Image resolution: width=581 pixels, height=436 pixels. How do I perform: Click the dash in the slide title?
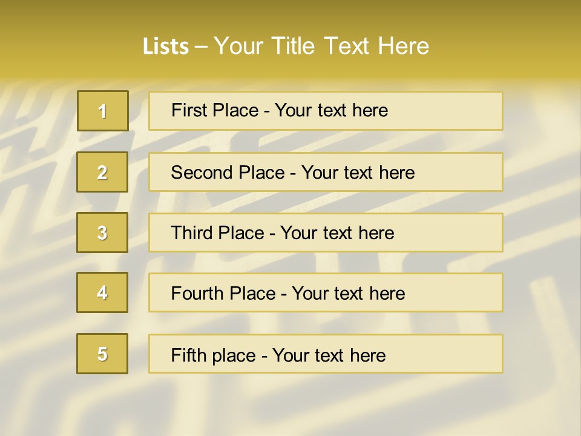[202, 46]
